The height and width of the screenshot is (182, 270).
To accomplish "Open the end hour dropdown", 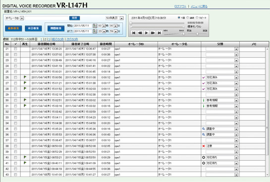I will 104,31.
